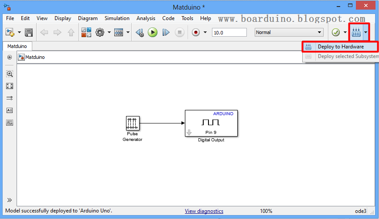Select Deploy selected Subsystem menu entry
This screenshot has height=219, width=379.
(x=341, y=56)
